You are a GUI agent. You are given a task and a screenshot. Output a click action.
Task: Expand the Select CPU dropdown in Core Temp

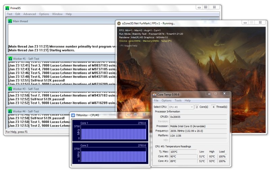[191, 107]
